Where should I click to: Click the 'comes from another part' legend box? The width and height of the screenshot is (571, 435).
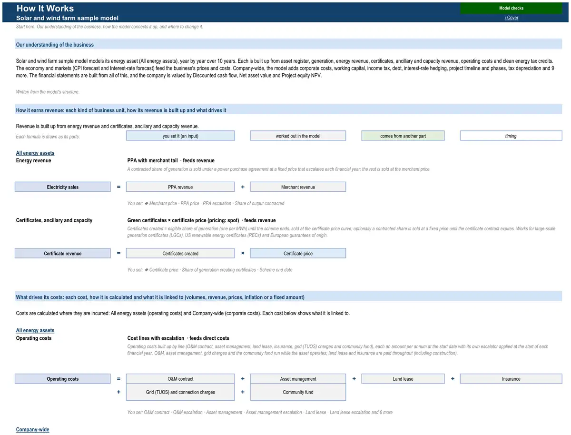click(403, 136)
